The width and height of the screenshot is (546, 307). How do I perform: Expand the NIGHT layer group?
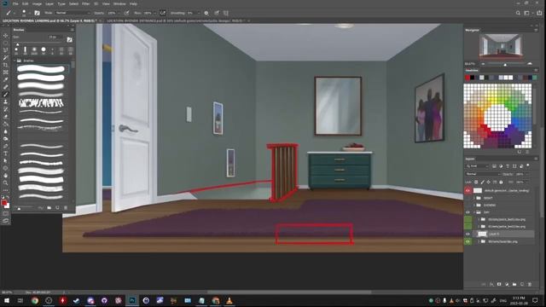point(474,198)
